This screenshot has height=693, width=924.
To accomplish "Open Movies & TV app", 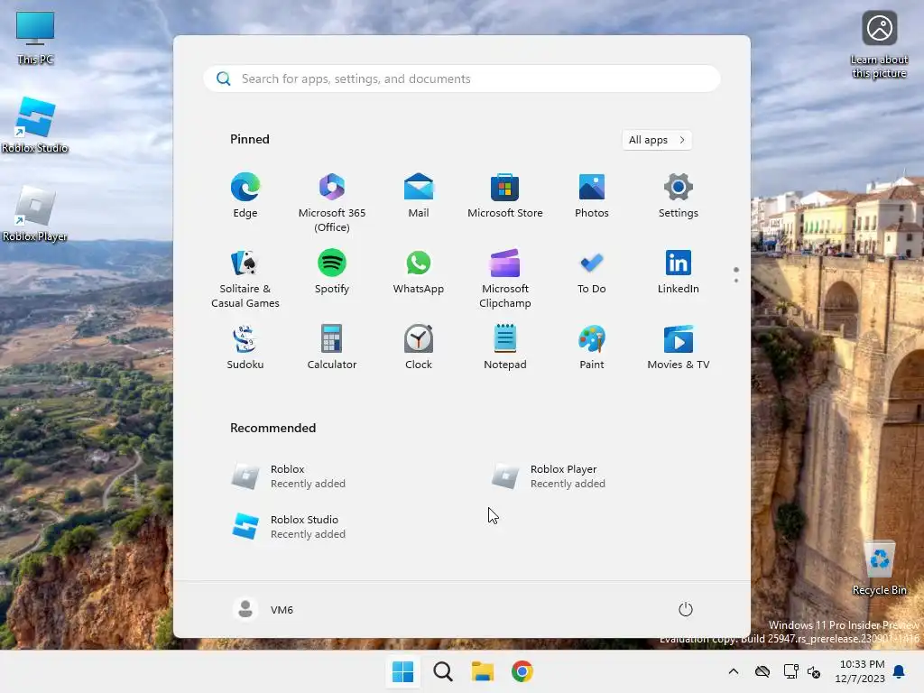I will [x=679, y=347].
